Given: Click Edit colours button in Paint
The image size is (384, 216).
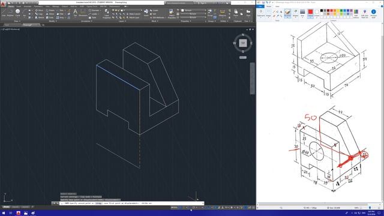Looking at the screenshot, I should [356, 13].
